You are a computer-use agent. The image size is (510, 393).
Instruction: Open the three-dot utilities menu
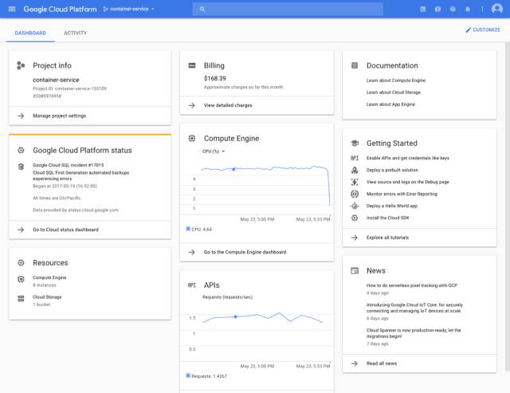pos(481,9)
